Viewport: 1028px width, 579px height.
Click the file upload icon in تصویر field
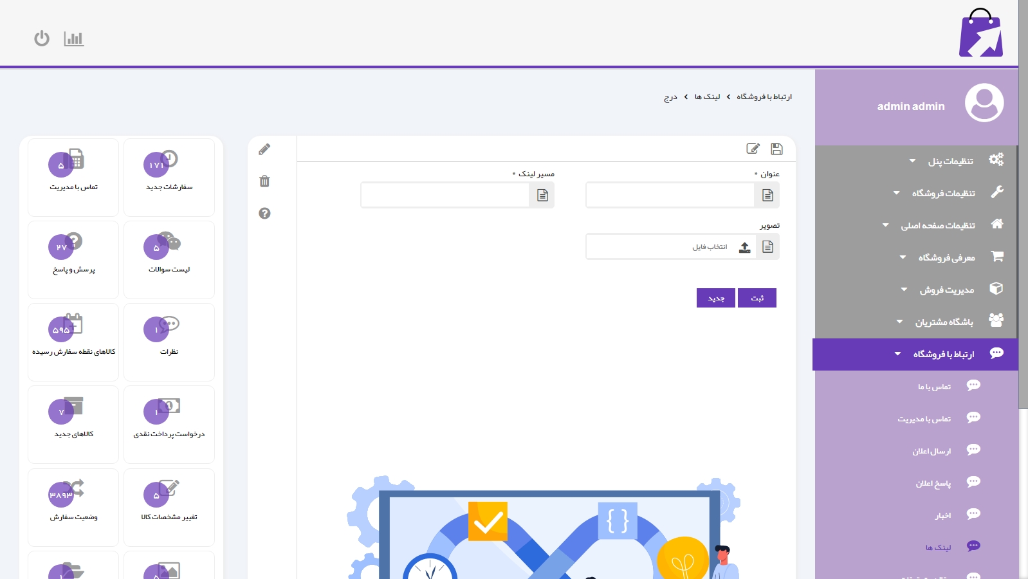click(x=744, y=247)
